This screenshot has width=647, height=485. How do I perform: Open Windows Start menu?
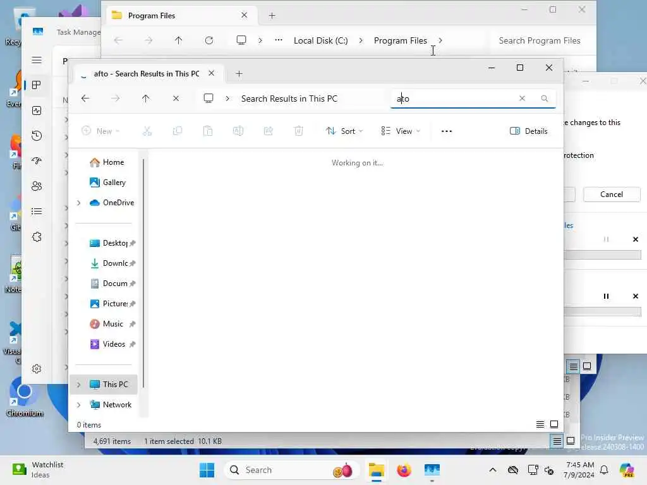click(x=207, y=470)
